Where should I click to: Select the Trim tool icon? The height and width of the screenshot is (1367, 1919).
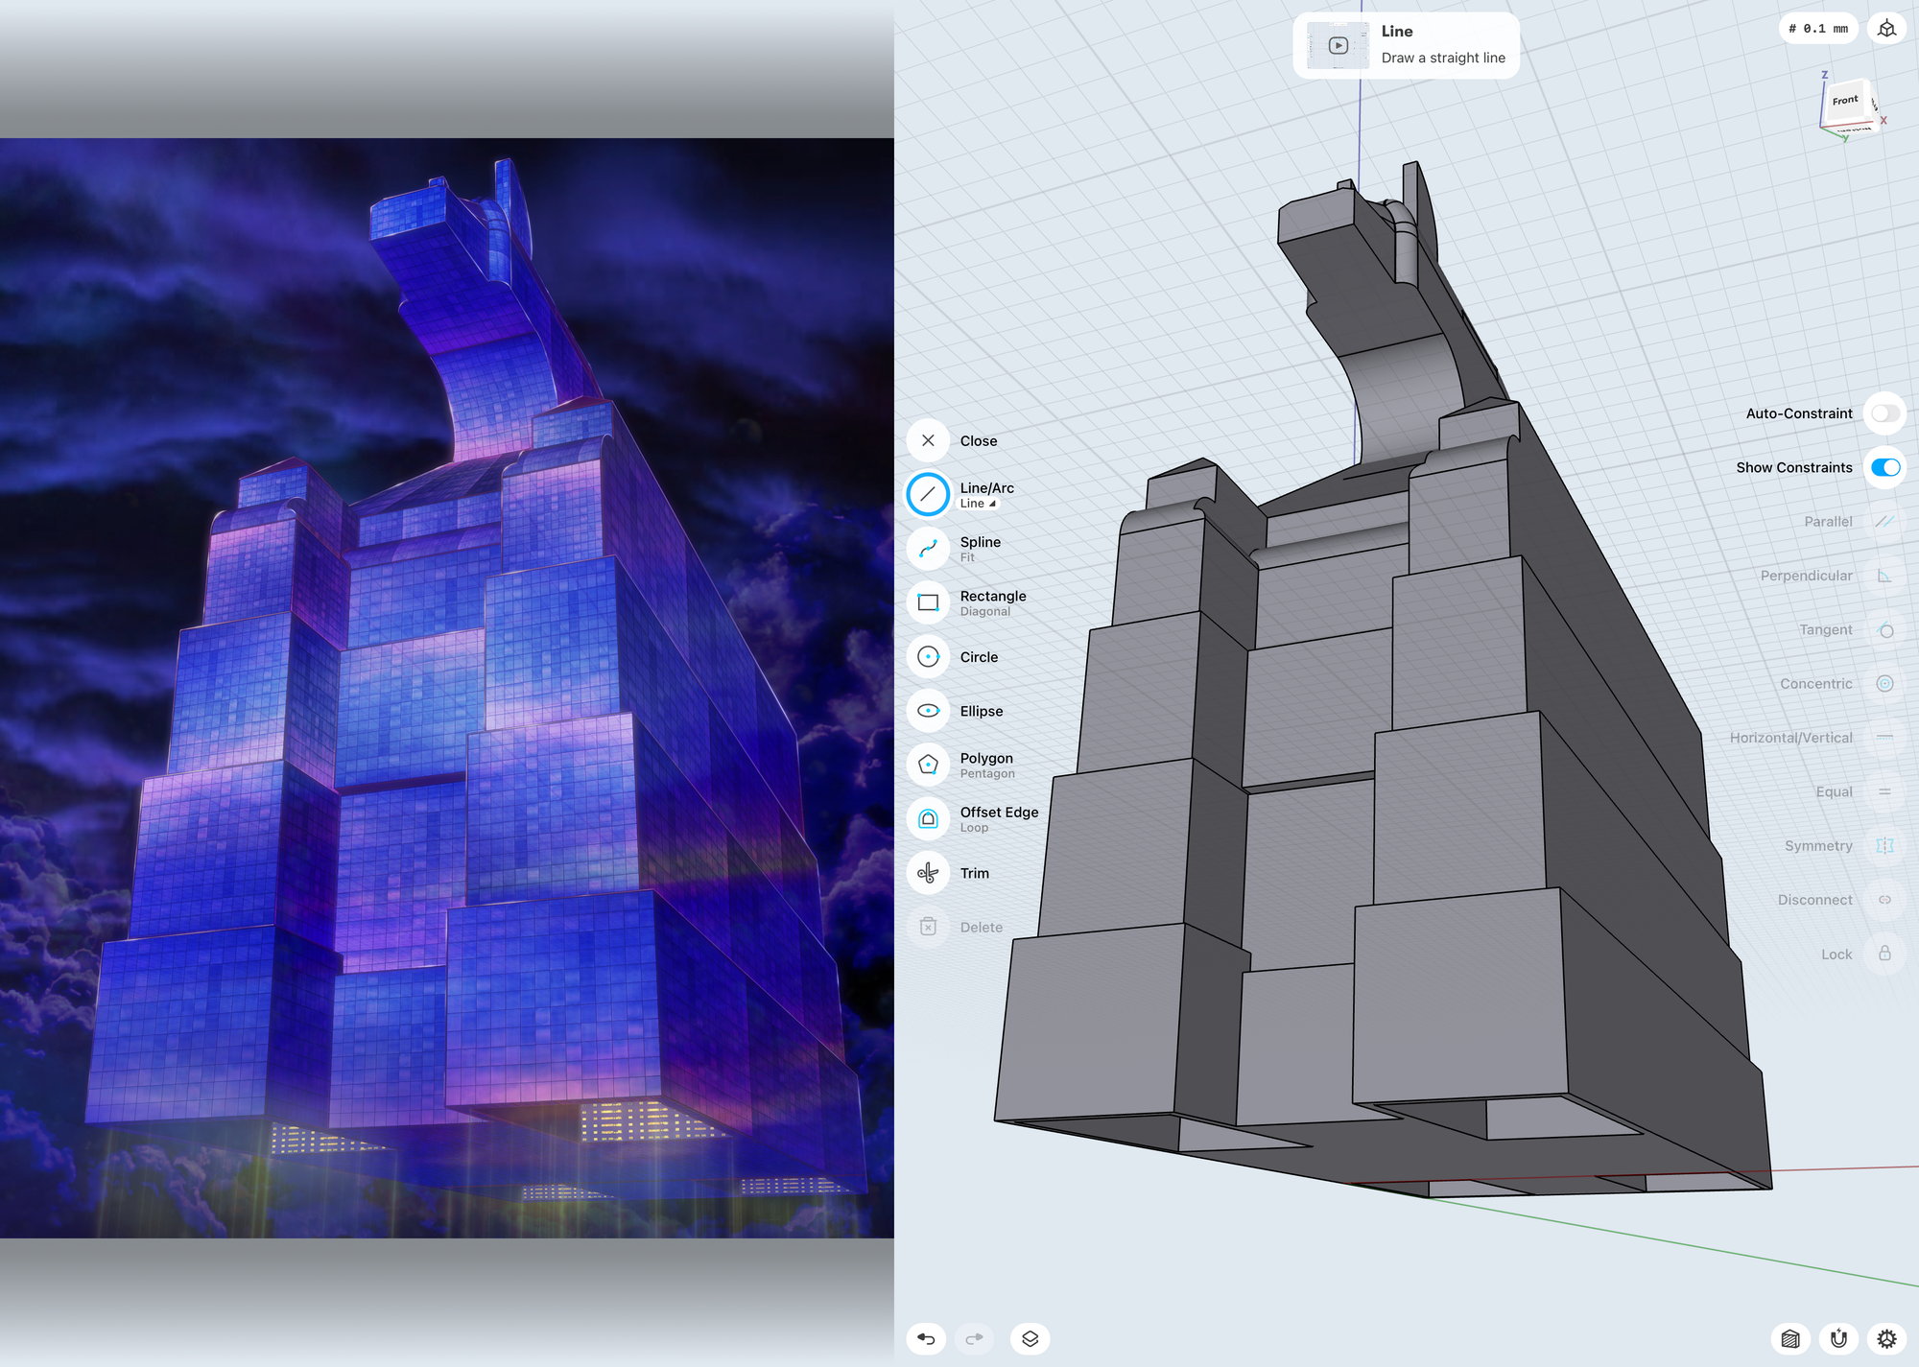[928, 873]
